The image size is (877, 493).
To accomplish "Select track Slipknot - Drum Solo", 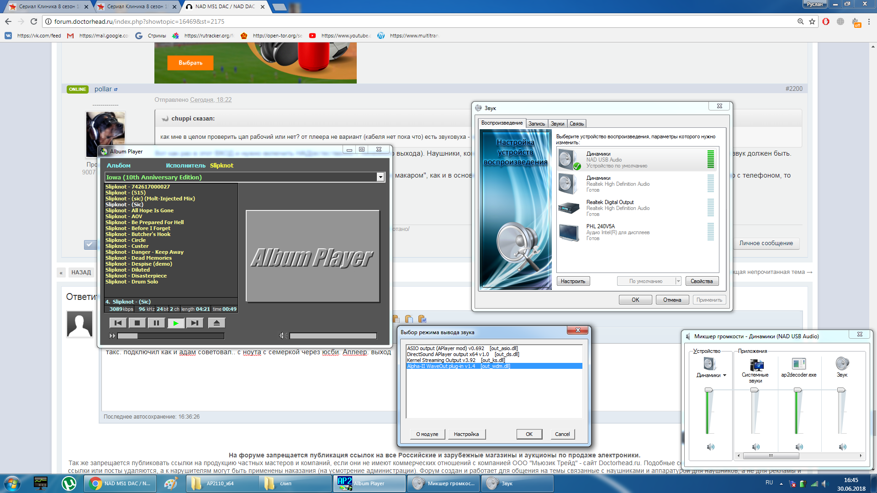I will 132,282.
